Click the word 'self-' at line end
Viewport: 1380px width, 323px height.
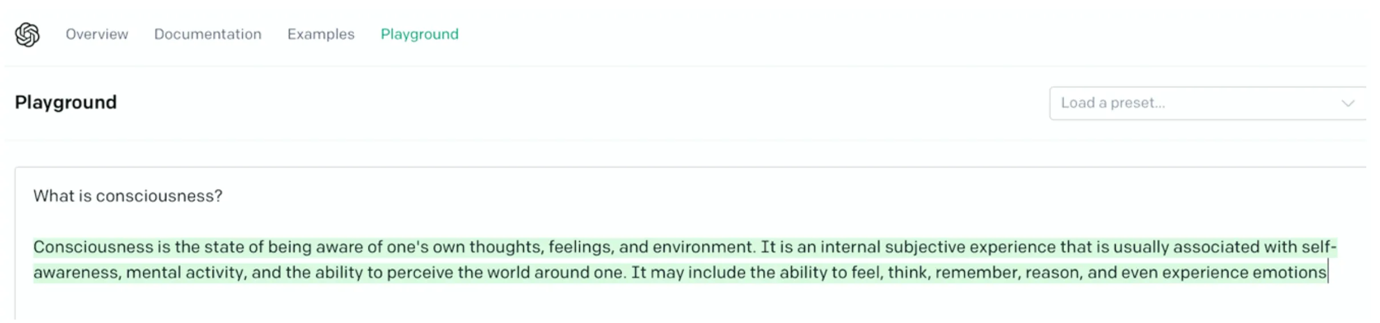point(1319,247)
